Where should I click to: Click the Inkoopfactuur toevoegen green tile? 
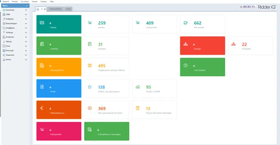coord(107,131)
